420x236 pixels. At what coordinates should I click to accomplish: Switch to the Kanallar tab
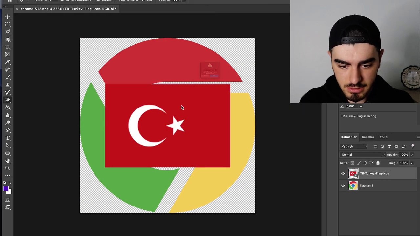[x=368, y=137]
